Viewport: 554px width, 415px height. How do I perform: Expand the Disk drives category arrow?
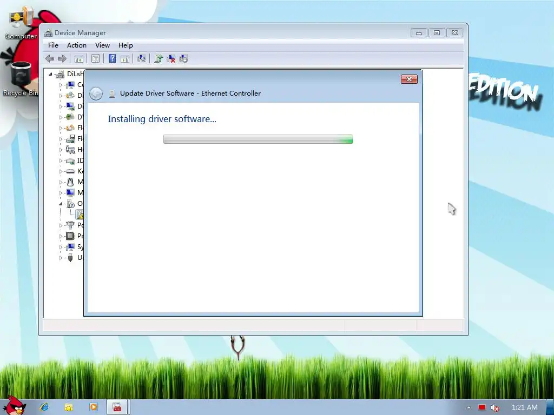point(61,96)
